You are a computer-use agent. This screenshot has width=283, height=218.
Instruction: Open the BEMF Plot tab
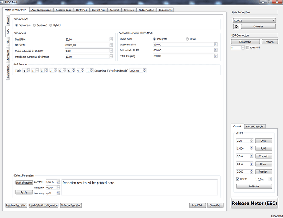pos(81,10)
